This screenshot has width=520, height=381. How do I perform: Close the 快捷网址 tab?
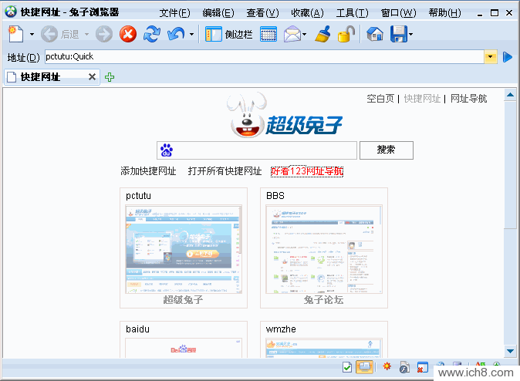pos(92,77)
